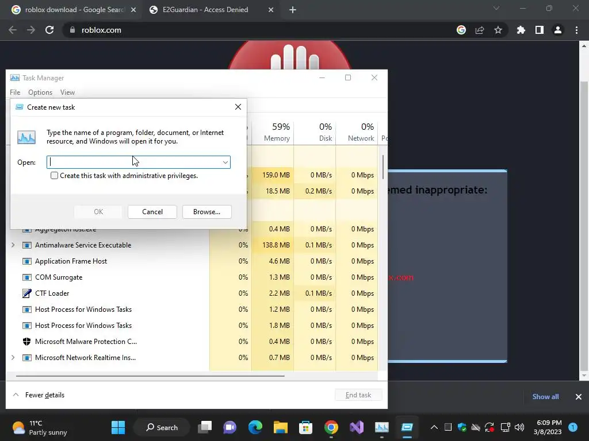
Task: Open File Explorer from taskbar
Action: point(281,427)
